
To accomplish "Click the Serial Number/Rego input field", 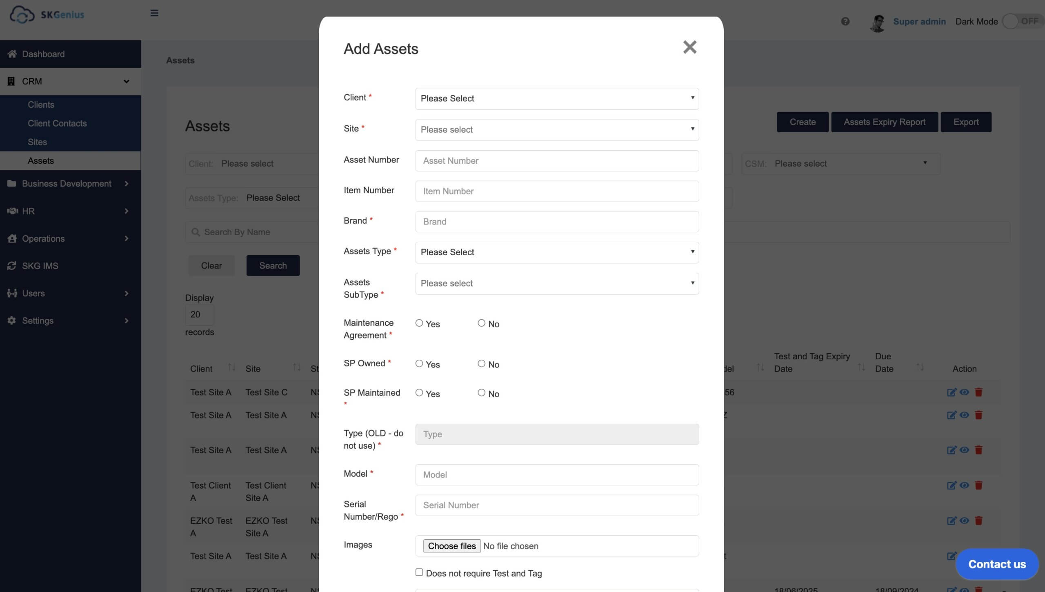I will point(557,505).
